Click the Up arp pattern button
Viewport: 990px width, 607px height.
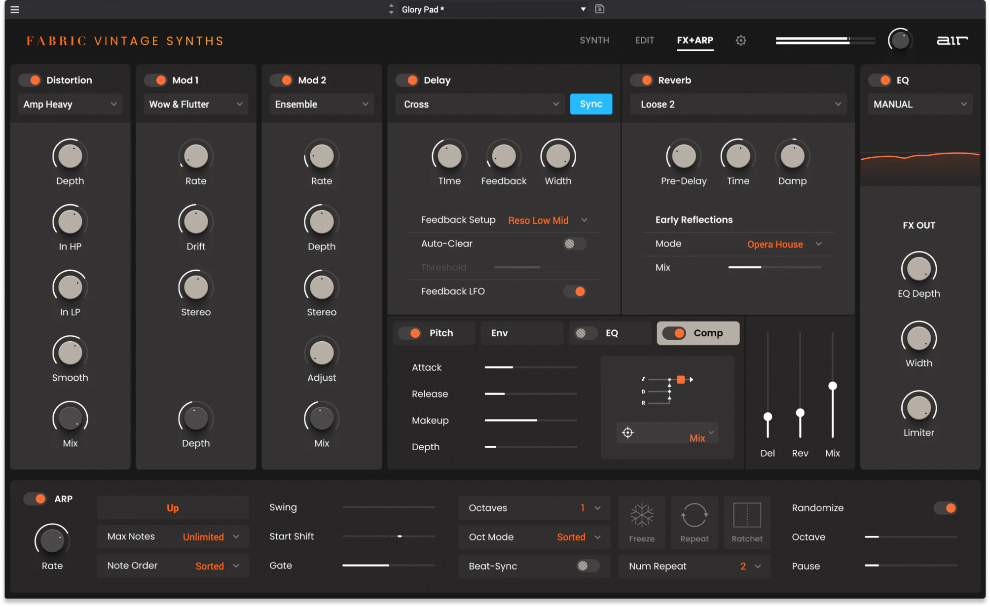pyautogui.click(x=172, y=507)
